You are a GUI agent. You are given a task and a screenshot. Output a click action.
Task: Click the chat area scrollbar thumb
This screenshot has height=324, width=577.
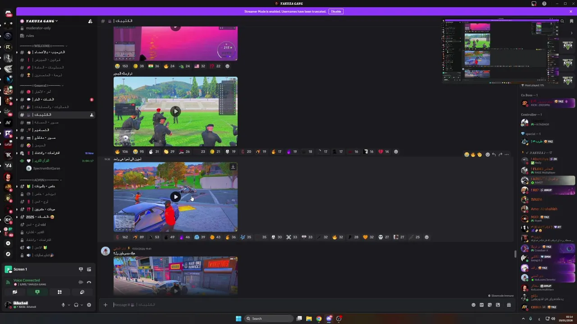pyautogui.click(x=516, y=254)
